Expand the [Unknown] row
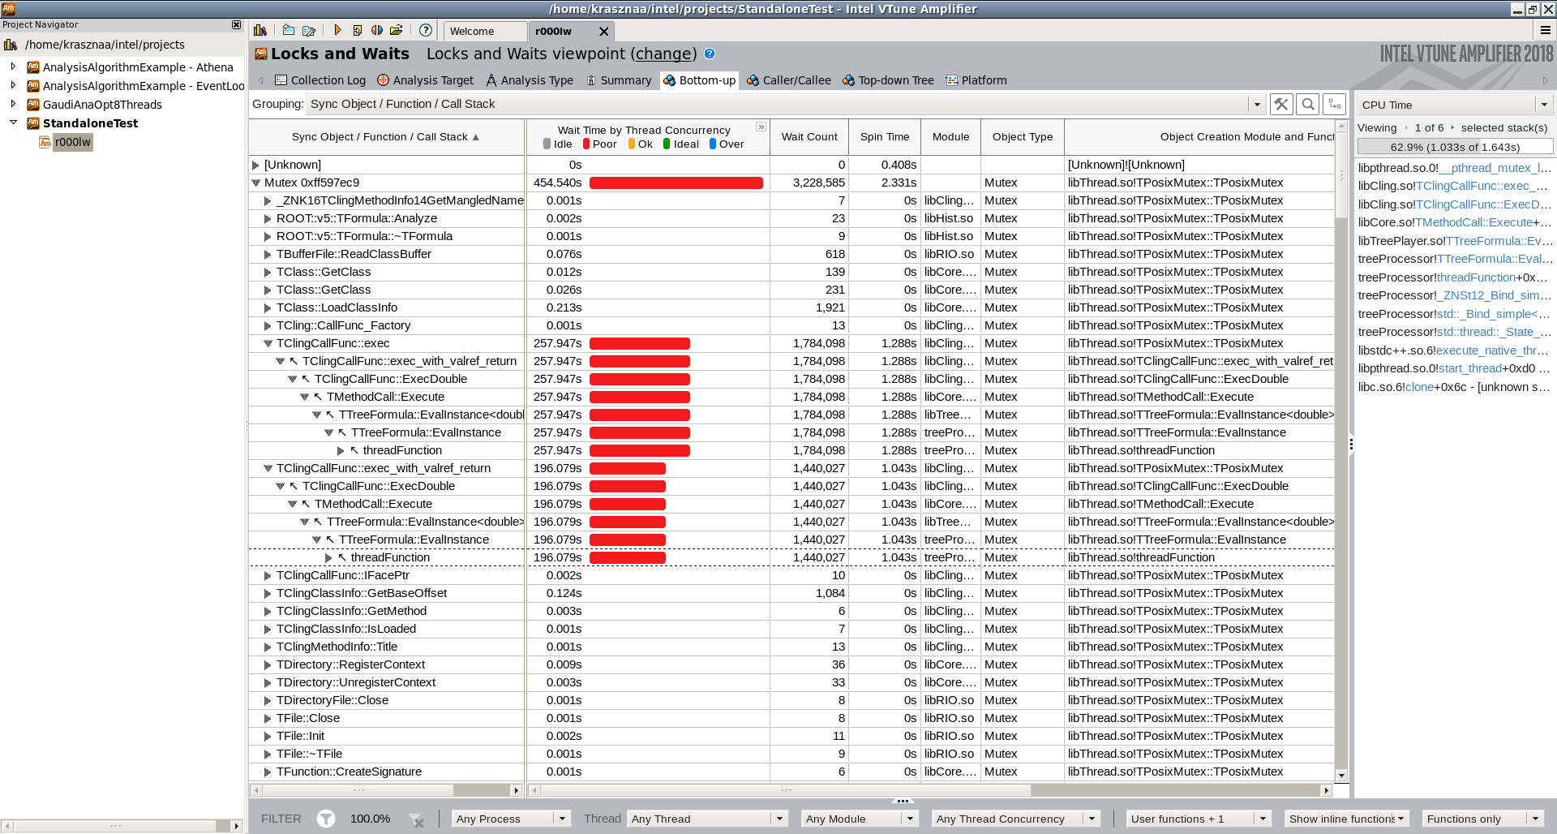Viewport: 1557px width, 834px height. pos(256,165)
